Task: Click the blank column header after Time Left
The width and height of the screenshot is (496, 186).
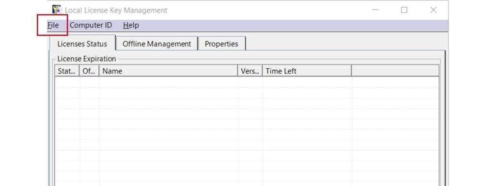Action: 395,71
